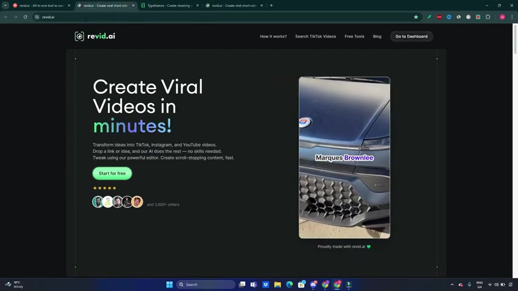
Task: Switch to the last revid.ai browser tab
Action: 233,5
